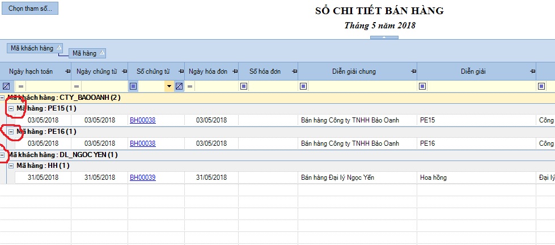Image resolution: width=555 pixels, height=245 pixels.
Task: Focus the Diễn giải chung filter field
Action: point(362,86)
